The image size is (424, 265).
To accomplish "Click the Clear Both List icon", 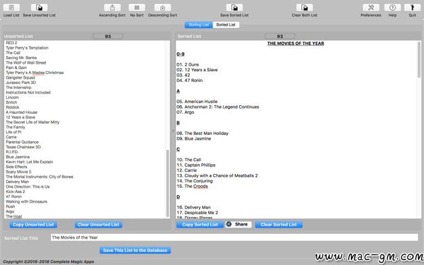I will pyautogui.click(x=305, y=7).
